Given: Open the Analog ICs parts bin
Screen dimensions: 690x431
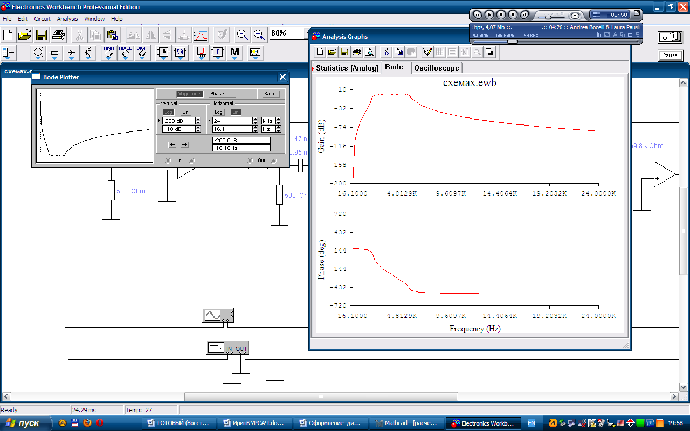Looking at the screenshot, I should click(109, 53).
